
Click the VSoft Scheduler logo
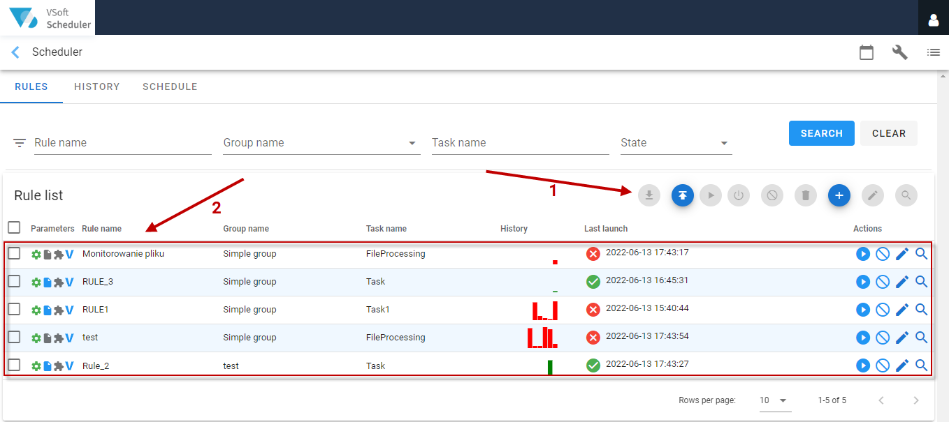click(x=48, y=17)
